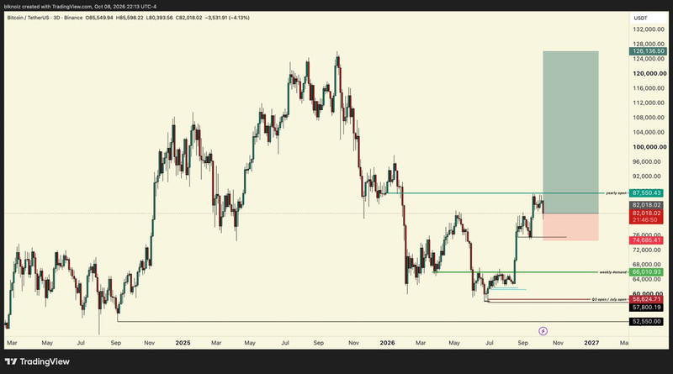Click the 96,000.00 price axis tick

click(x=649, y=161)
